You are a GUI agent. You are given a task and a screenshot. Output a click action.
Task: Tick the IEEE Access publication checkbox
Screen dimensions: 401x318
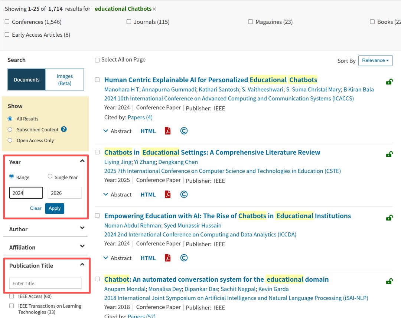(x=12, y=296)
